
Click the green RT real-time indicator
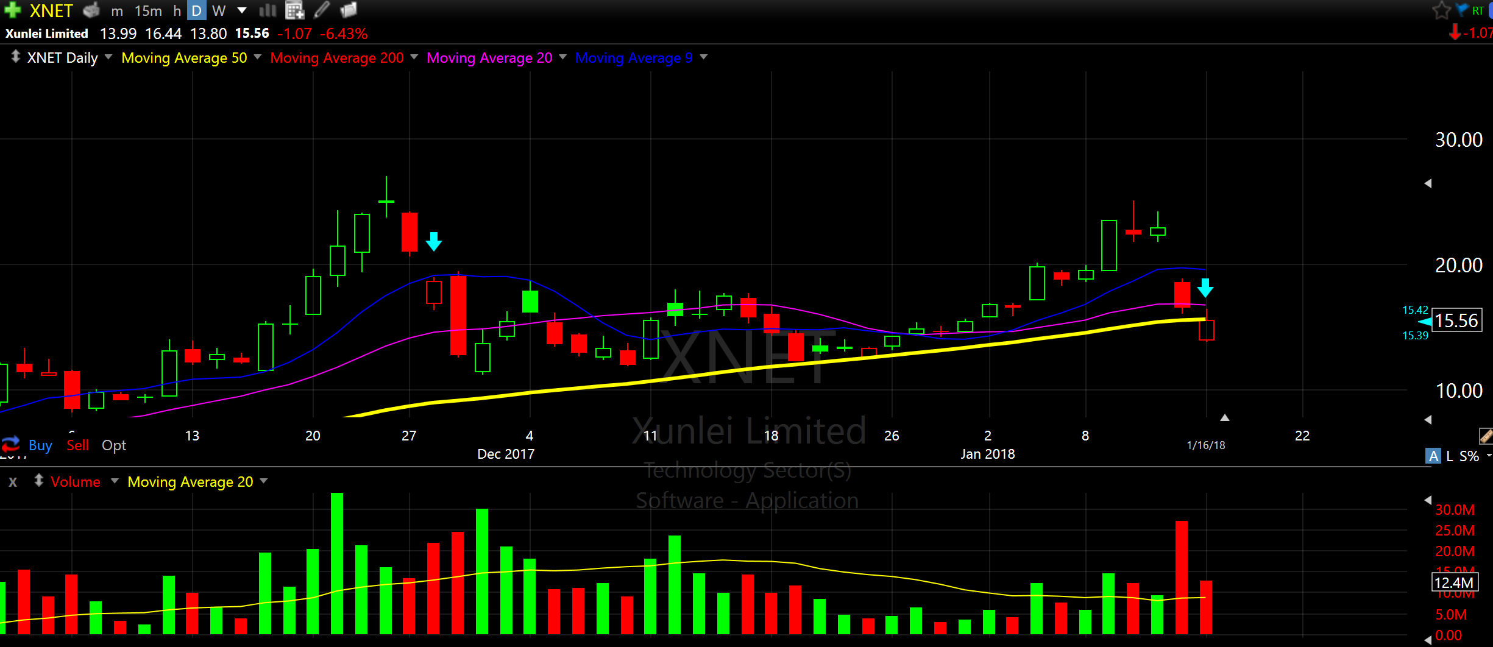(x=1478, y=10)
